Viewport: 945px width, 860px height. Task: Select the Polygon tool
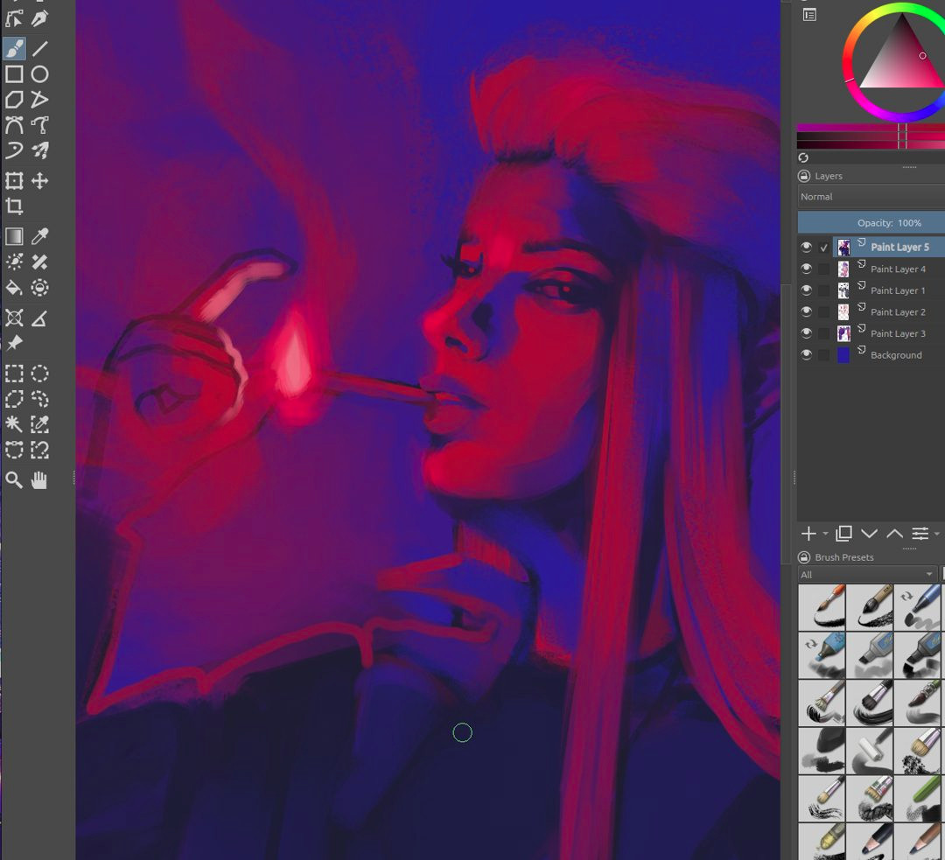15,100
